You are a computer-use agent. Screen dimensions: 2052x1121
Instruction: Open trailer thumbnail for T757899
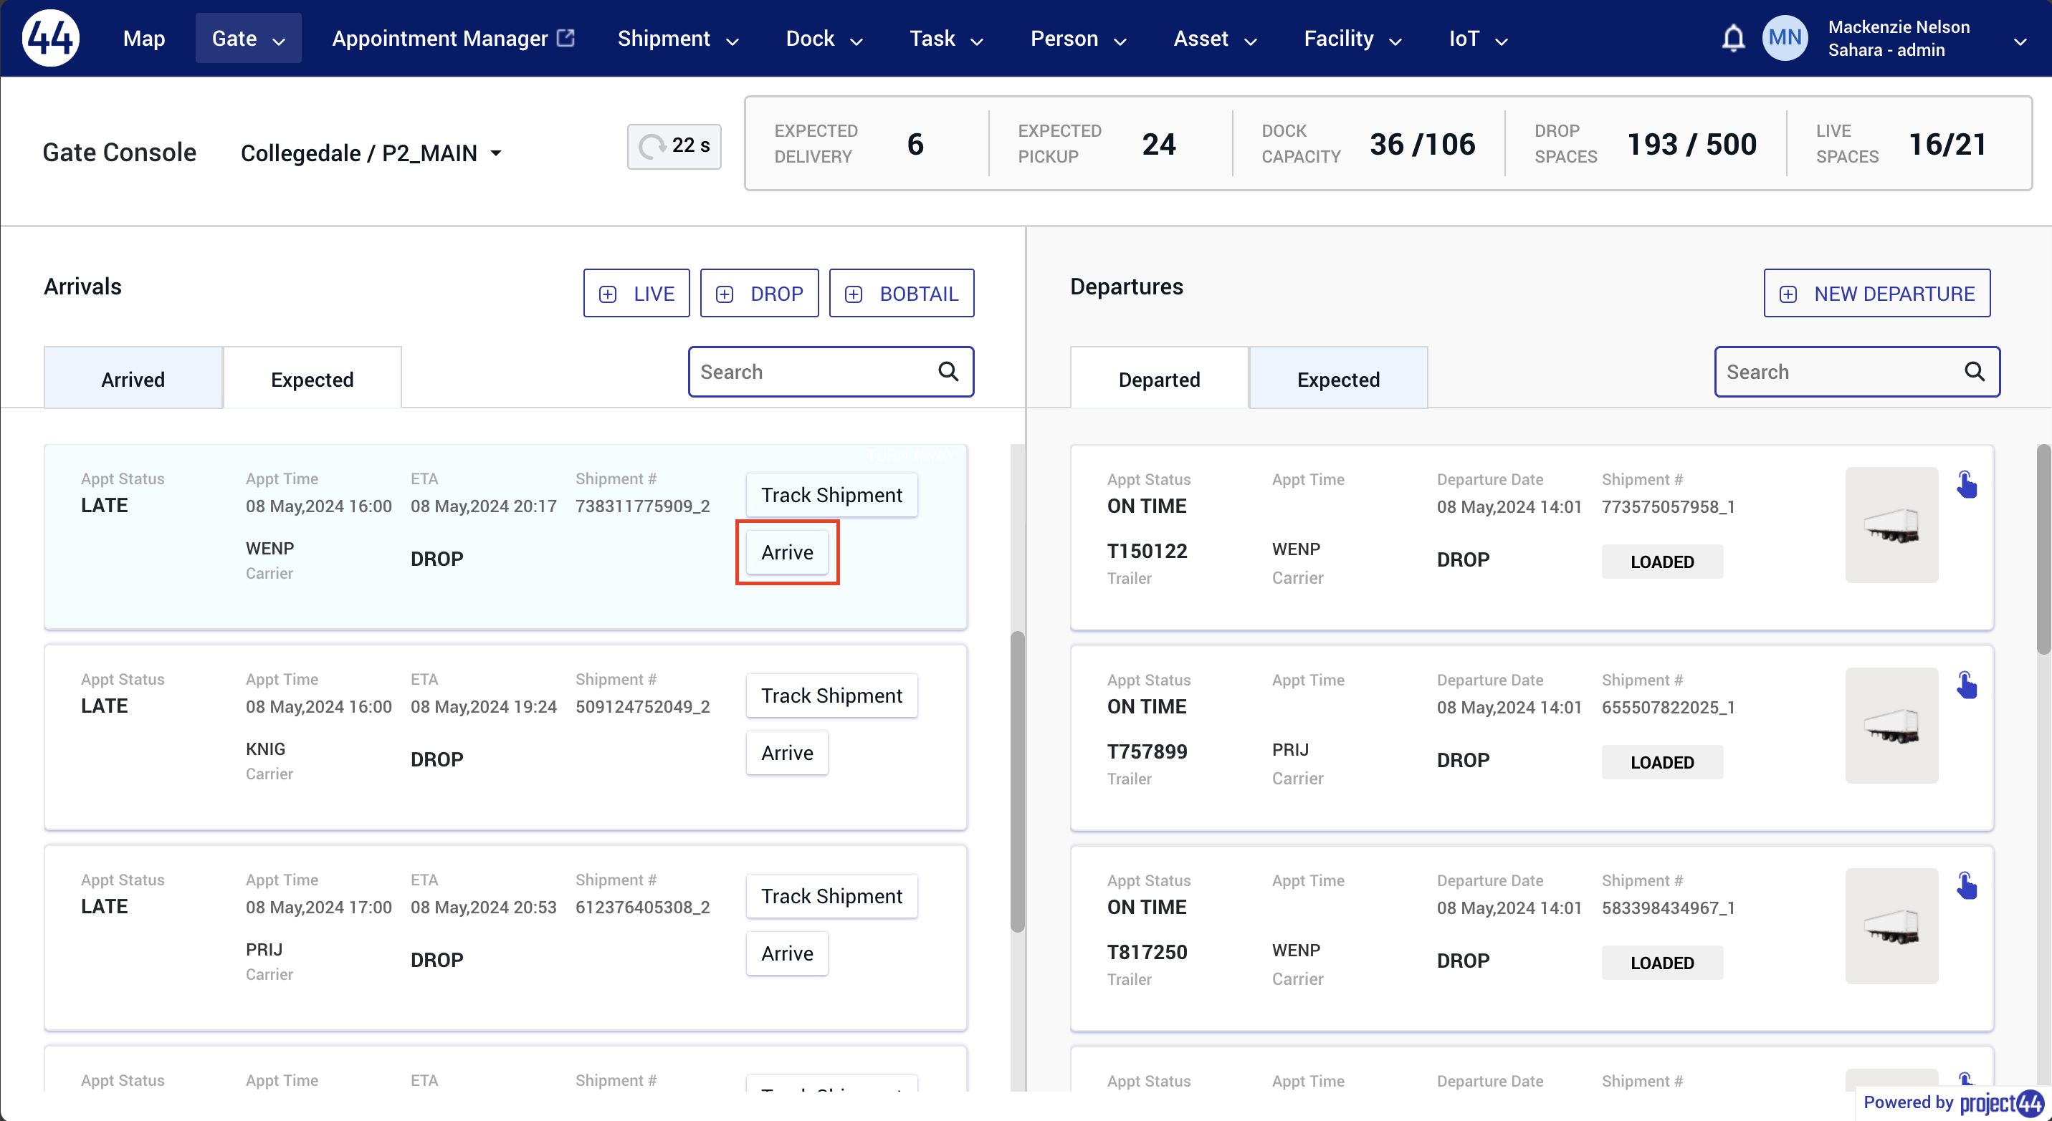coord(1891,726)
